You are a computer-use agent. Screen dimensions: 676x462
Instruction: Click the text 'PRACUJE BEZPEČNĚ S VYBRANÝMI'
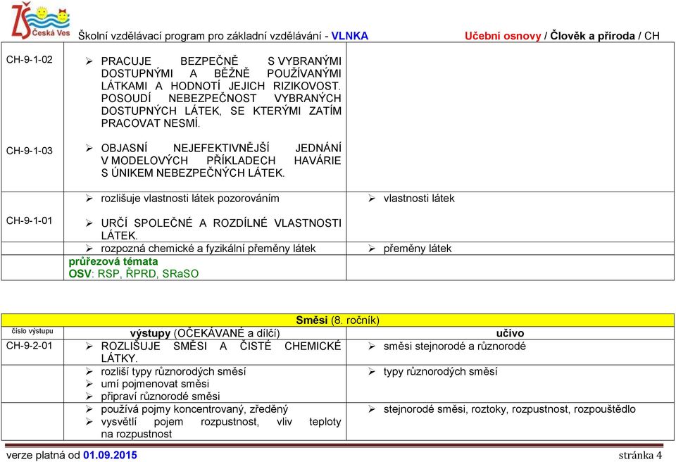pos(221,61)
